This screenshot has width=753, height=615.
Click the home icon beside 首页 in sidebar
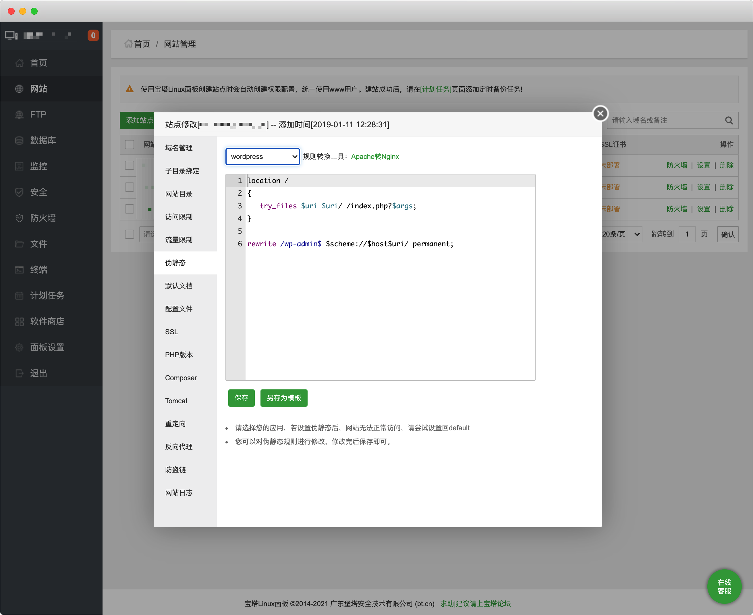tap(20, 63)
